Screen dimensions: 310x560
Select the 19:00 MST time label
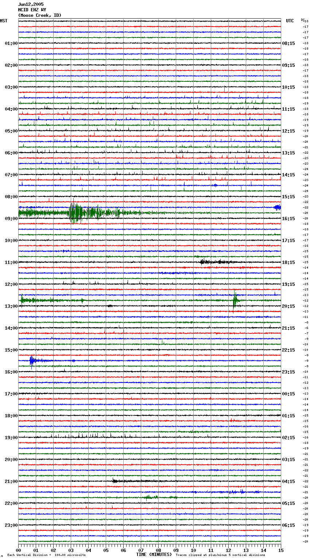(11, 438)
